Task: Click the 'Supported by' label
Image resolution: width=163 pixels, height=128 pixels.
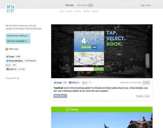Action: click(x=13, y=78)
